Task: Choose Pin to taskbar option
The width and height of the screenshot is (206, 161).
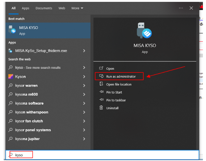Action: pyautogui.click(x=116, y=100)
